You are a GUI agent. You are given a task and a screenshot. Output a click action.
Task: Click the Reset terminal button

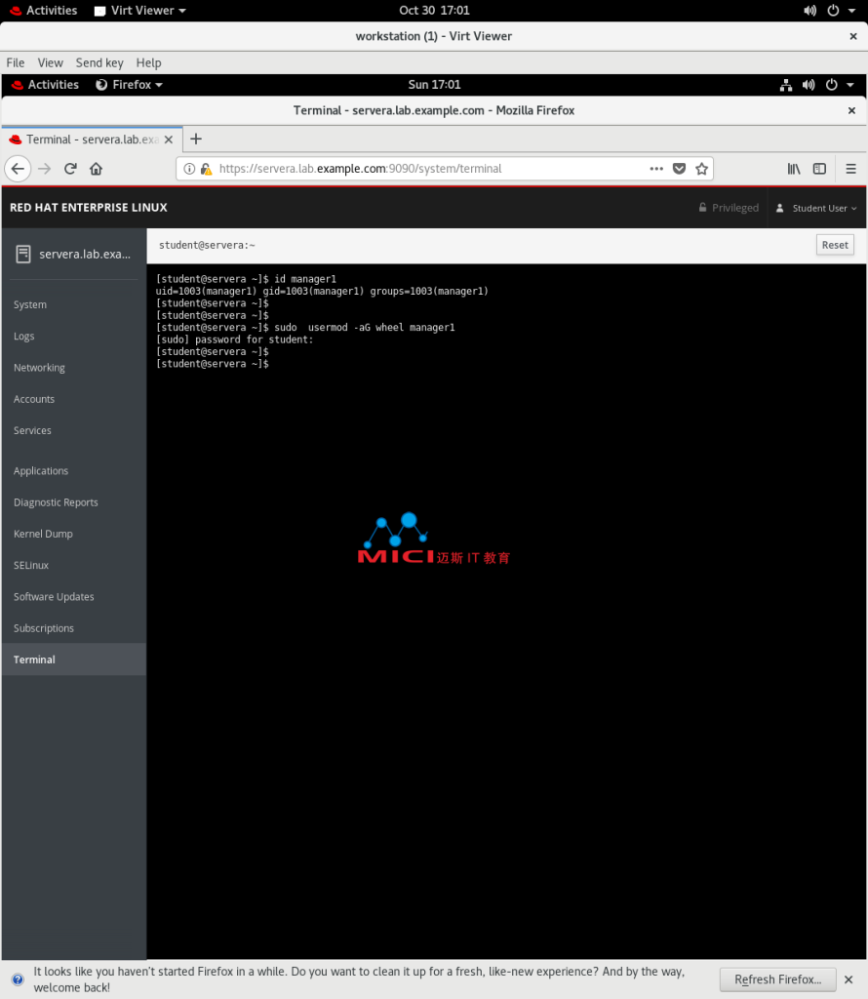point(834,245)
